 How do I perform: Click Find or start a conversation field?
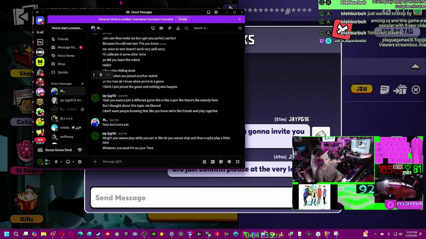67,28
